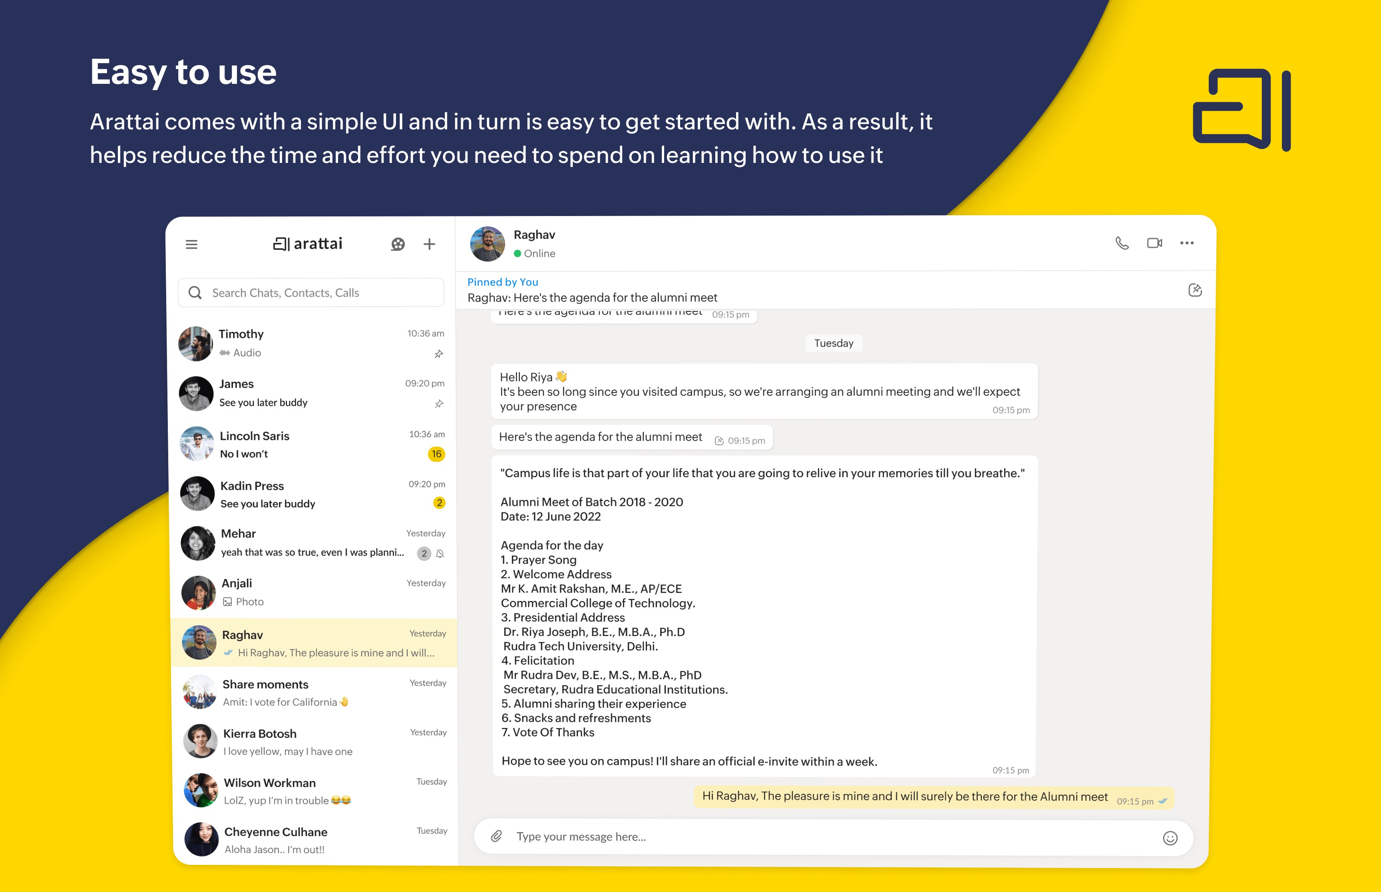Click Raghav's avatar thumbnail in the header
Image resolution: width=1381 pixels, height=892 pixels.
[x=488, y=243]
